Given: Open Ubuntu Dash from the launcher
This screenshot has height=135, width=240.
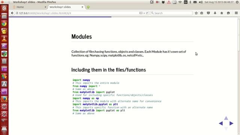Looking at the screenshot, I should tap(4, 8).
